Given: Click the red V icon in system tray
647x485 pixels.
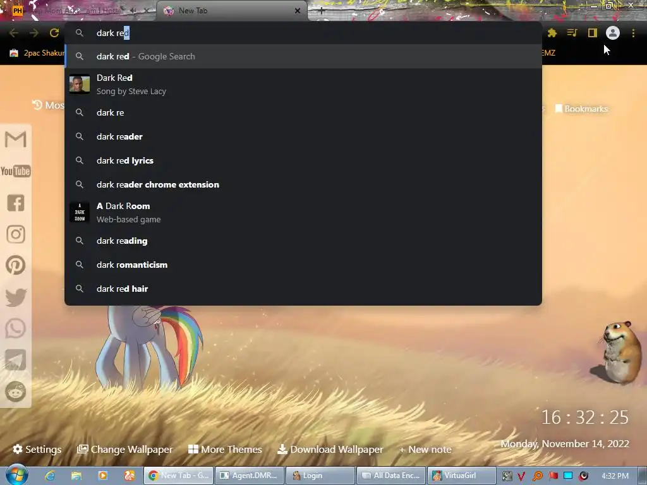Looking at the screenshot, I should point(521,476).
